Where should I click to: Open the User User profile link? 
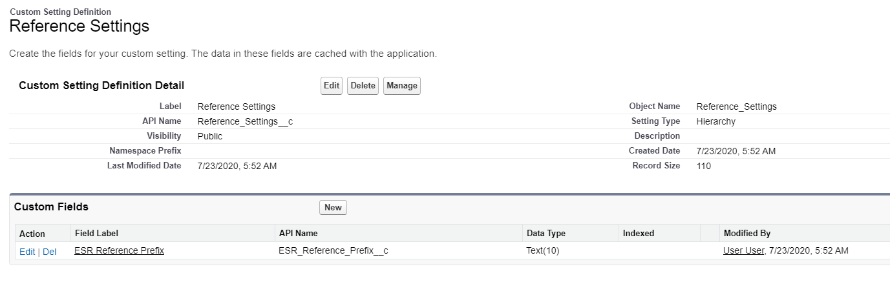coord(743,250)
